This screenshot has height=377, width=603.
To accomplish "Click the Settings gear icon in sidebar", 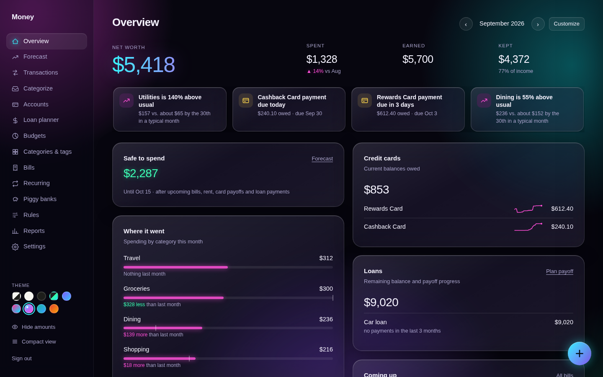I will pos(15,247).
